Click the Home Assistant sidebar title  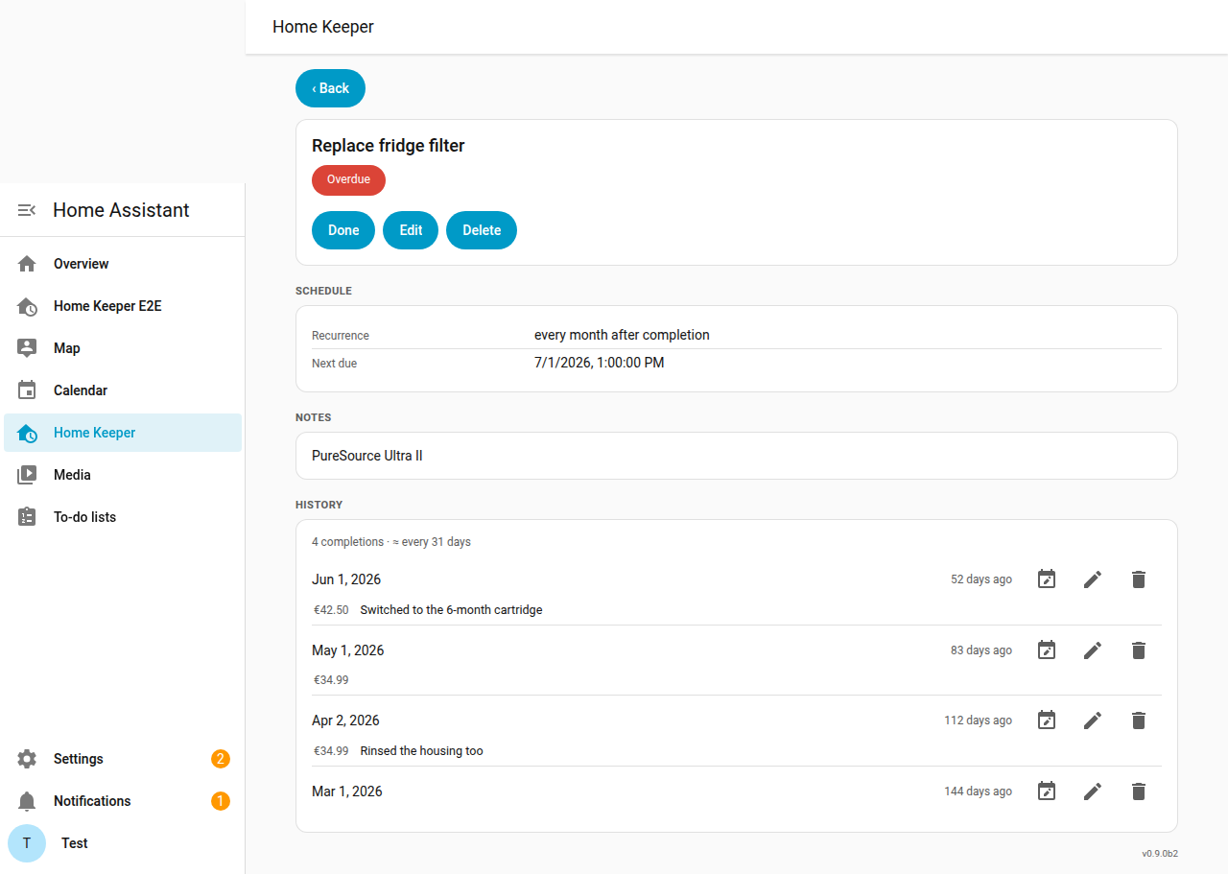(121, 210)
